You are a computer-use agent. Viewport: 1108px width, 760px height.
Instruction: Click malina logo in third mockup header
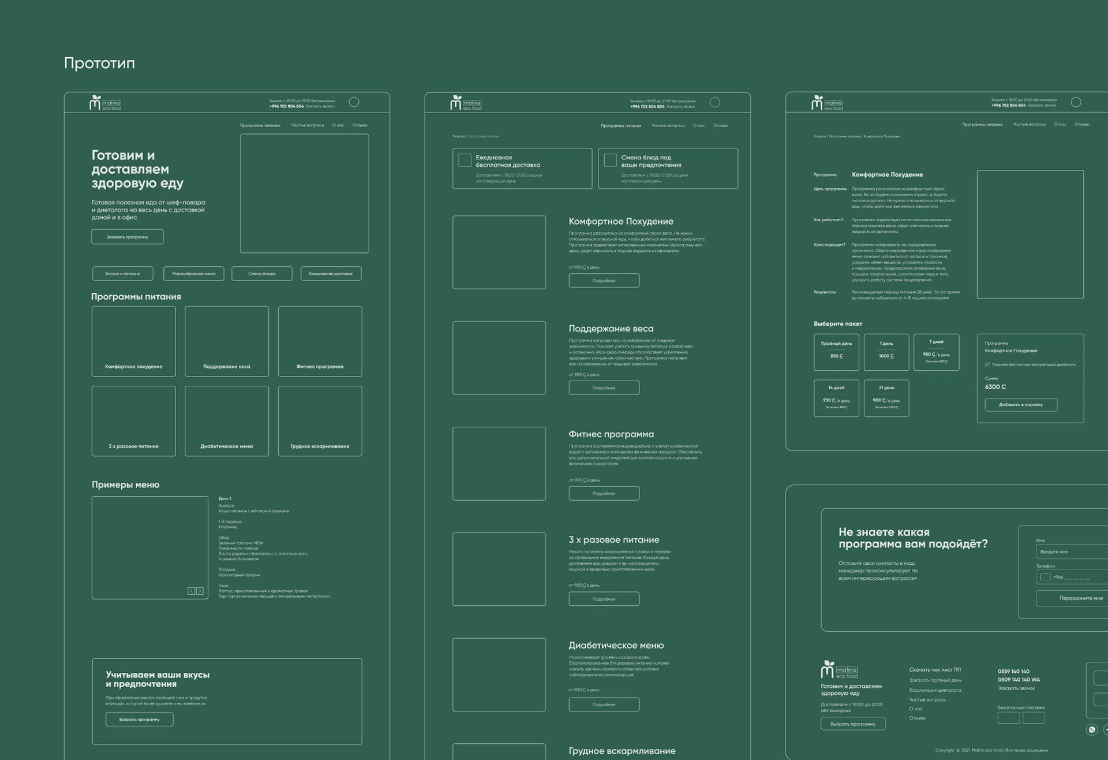[x=826, y=103]
